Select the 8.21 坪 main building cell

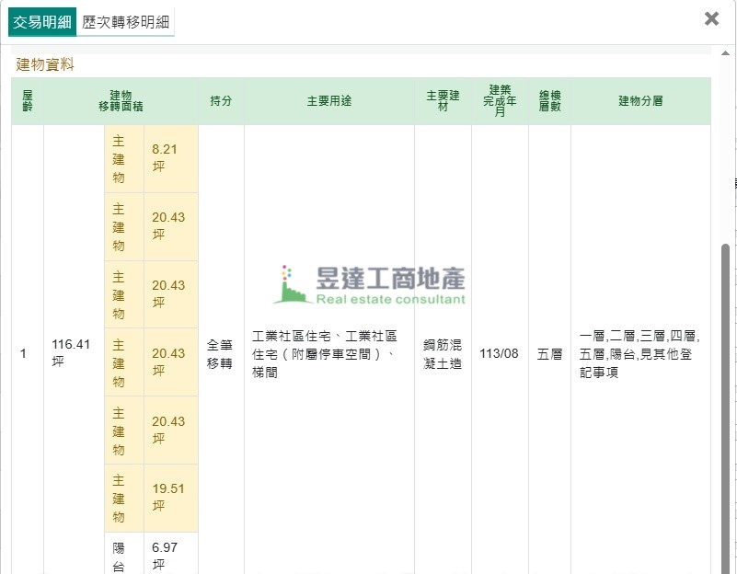coord(170,158)
